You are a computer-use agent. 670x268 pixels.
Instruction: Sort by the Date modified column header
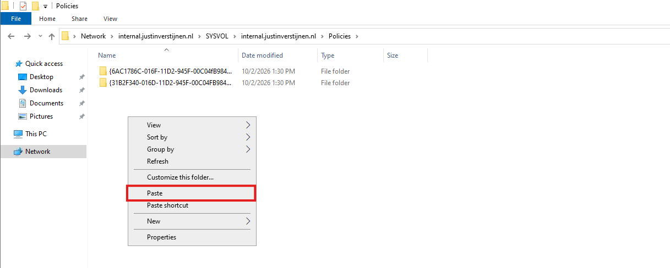(x=278, y=55)
